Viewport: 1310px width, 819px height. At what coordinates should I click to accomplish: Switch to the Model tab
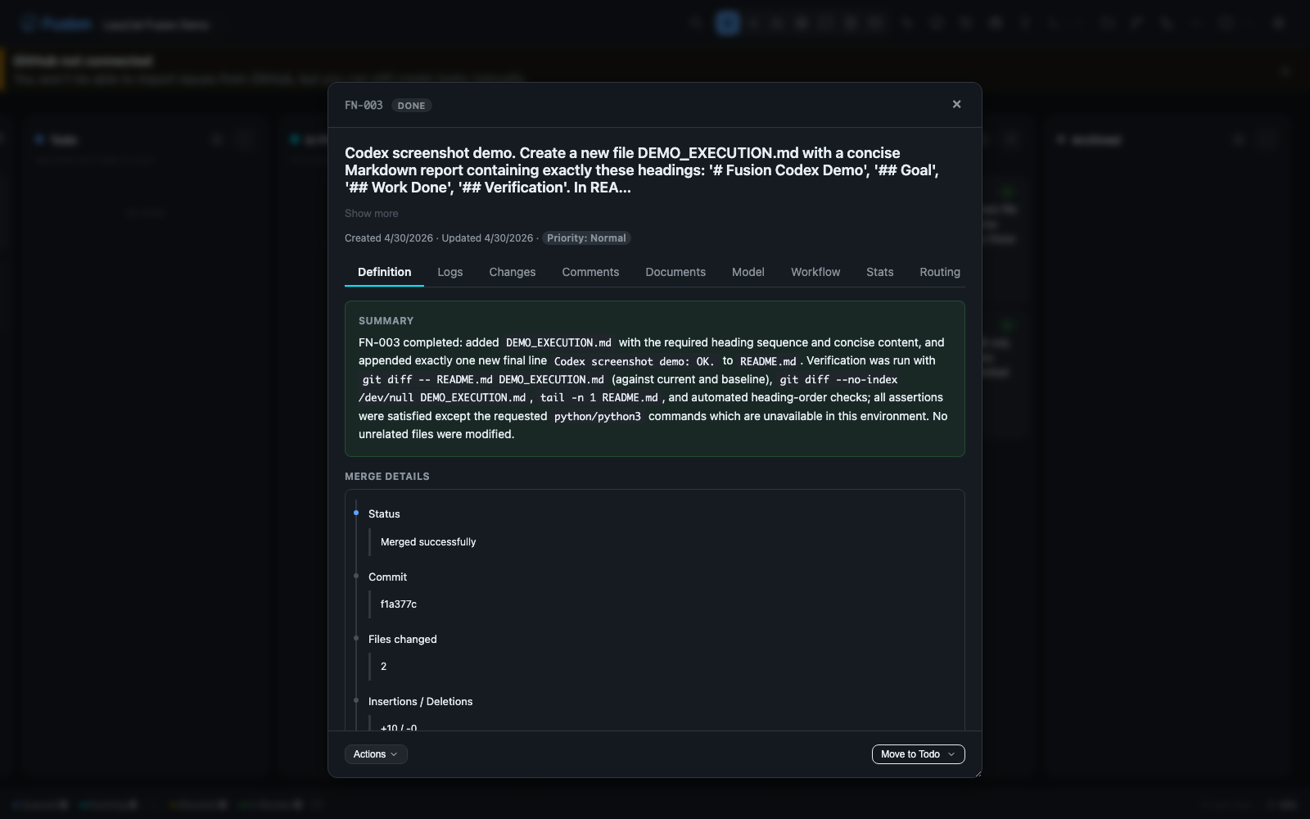pyautogui.click(x=748, y=272)
